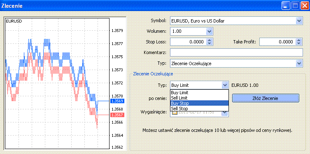Select Buy Stop order type
Viewport: 310px width, 154px height.
[199, 103]
